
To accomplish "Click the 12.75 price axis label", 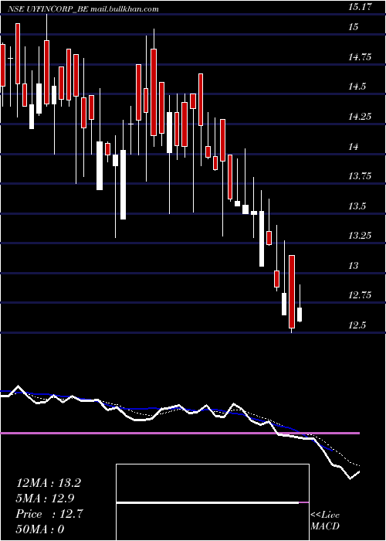I will [x=359, y=295].
